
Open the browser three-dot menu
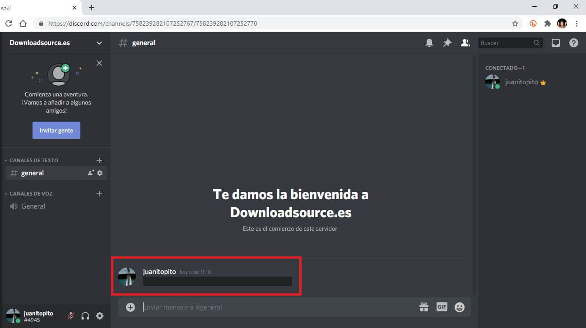pos(577,23)
